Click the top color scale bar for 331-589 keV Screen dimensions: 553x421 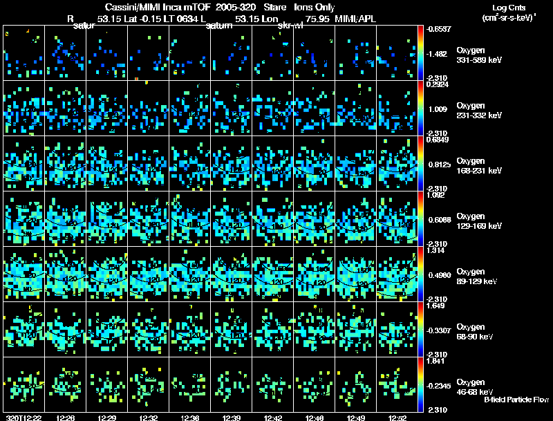tap(420, 53)
